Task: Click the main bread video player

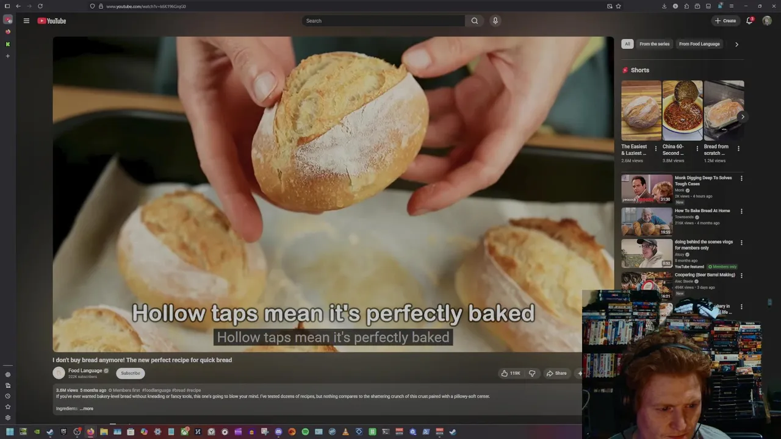Action: 333,194
